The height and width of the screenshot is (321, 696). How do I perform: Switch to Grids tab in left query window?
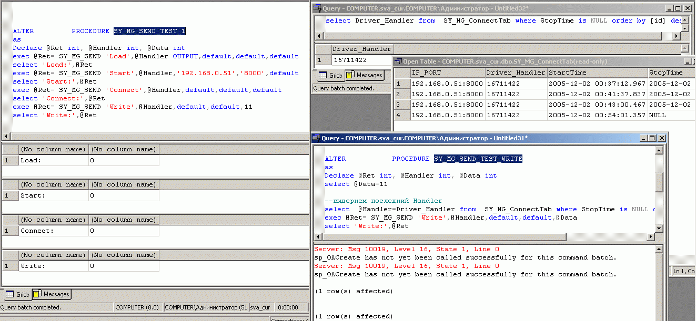pyautogui.click(x=17, y=295)
